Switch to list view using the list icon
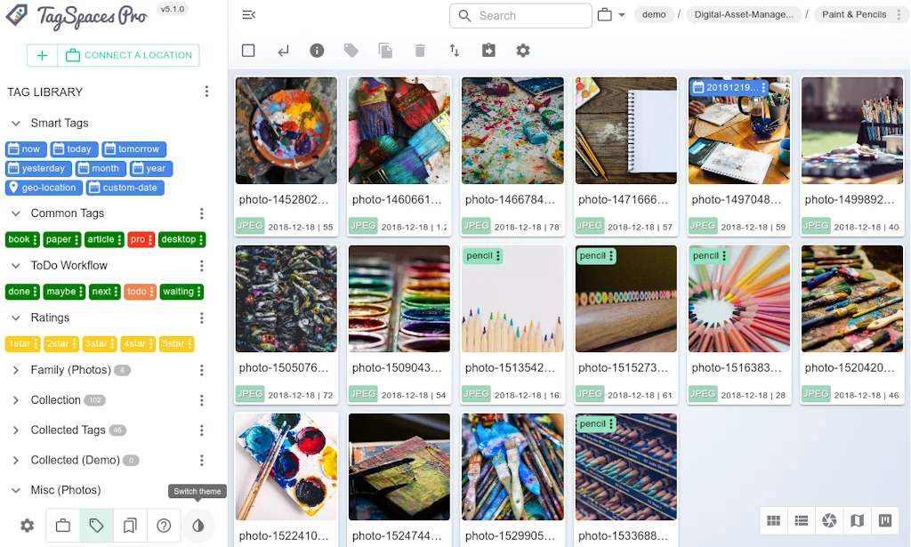The width and height of the screenshot is (911, 547). [801, 520]
